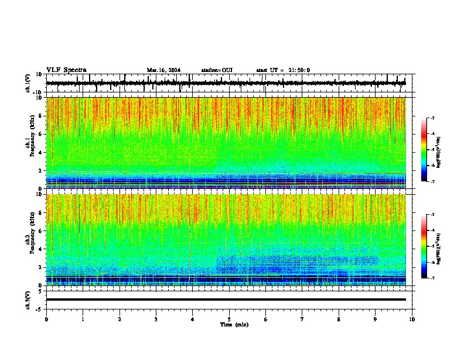
Task: Click time axis tick label '3'
Action: pos(156,319)
